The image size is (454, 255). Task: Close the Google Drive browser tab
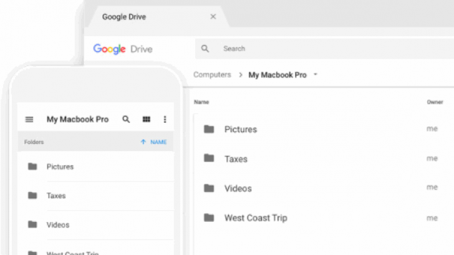[213, 16]
